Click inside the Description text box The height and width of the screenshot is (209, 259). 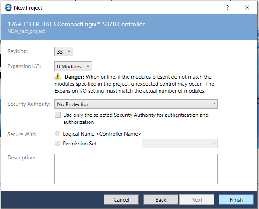[136, 169]
